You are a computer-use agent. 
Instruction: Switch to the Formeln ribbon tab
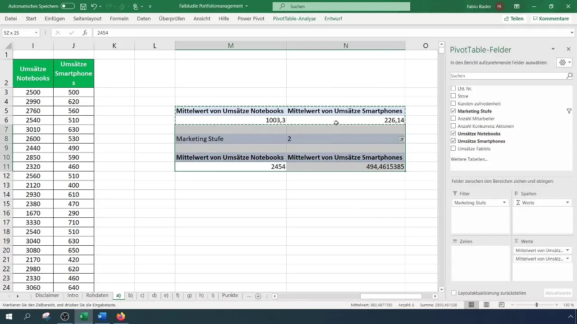[119, 19]
